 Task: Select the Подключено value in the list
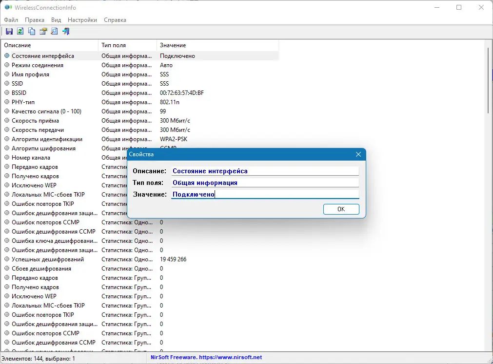pyautogui.click(x=177, y=56)
